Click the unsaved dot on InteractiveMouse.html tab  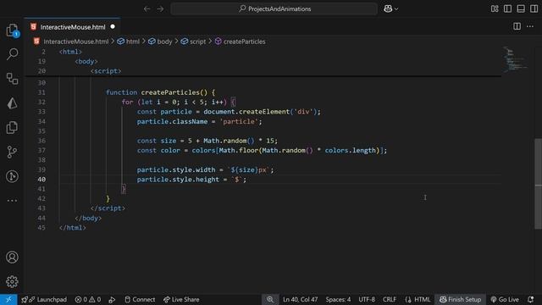pos(113,26)
